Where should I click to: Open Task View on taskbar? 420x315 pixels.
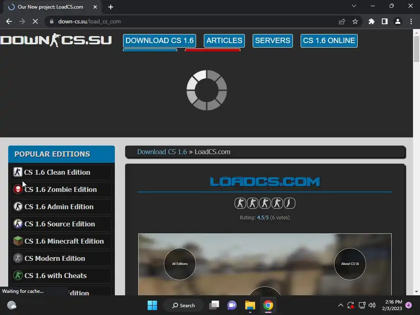tap(214, 305)
